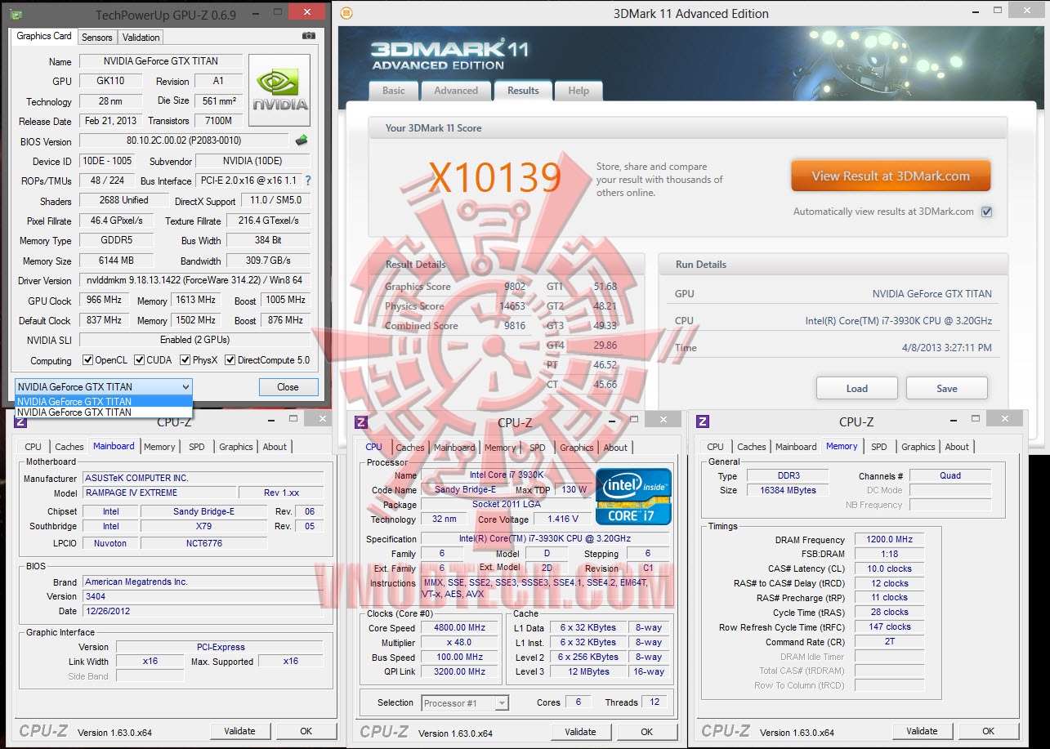Click the memory size value 16384 MBytes
The image size is (1050, 749).
(788, 490)
